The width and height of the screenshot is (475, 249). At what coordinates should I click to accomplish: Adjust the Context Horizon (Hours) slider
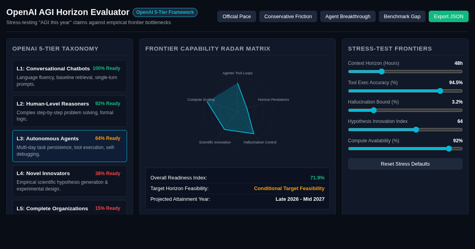click(405, 72)
